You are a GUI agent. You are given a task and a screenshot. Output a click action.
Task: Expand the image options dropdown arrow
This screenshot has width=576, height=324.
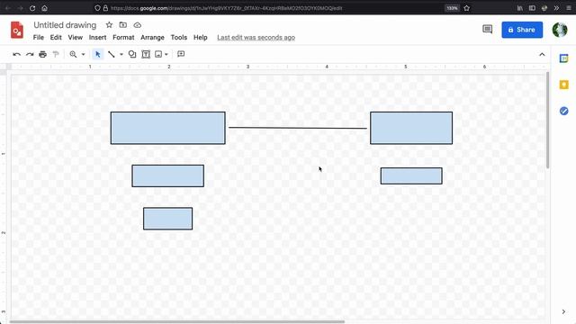[166, 54]
